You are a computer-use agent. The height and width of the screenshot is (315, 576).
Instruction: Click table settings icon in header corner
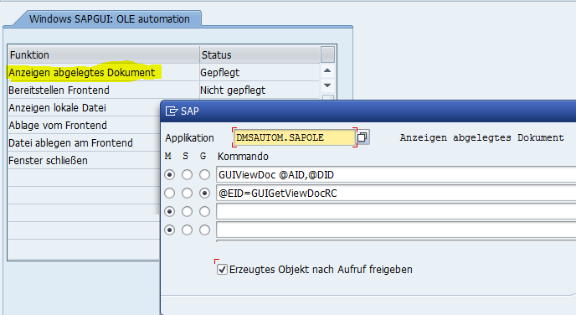(x=327, y=54)
